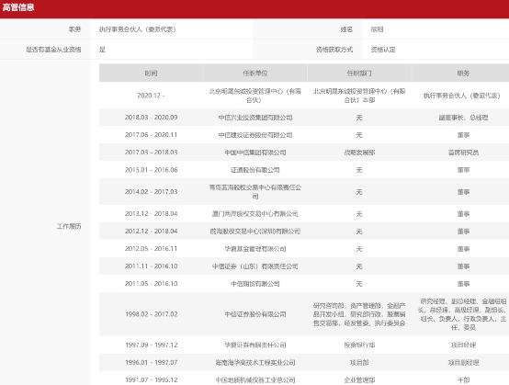Click the '姓名' field label
Viewport: 509px width, 385px height.
346,29
